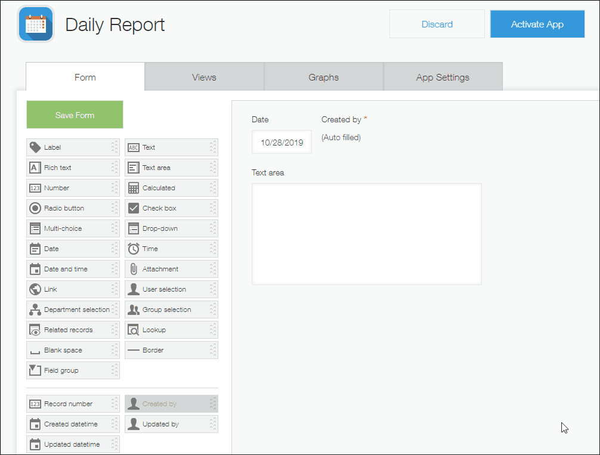Select the Date and time field
The width and height of the screenshot is (600, 455).
tap(73, 269)
